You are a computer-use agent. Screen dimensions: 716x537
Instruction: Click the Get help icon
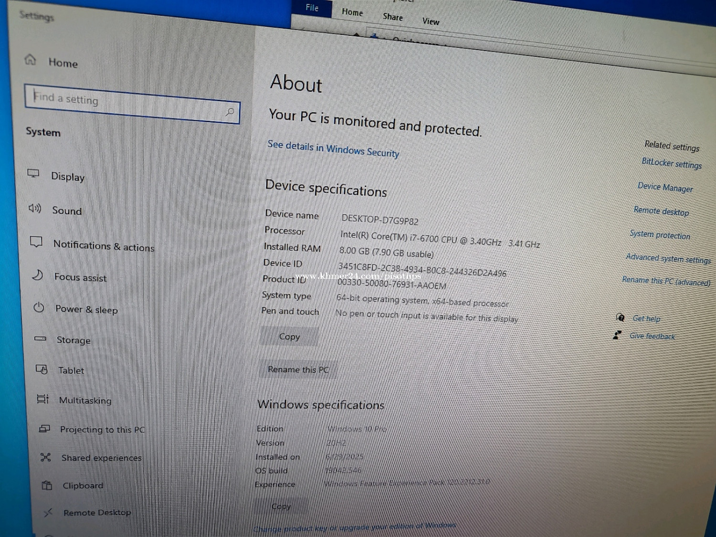(620, 317)
